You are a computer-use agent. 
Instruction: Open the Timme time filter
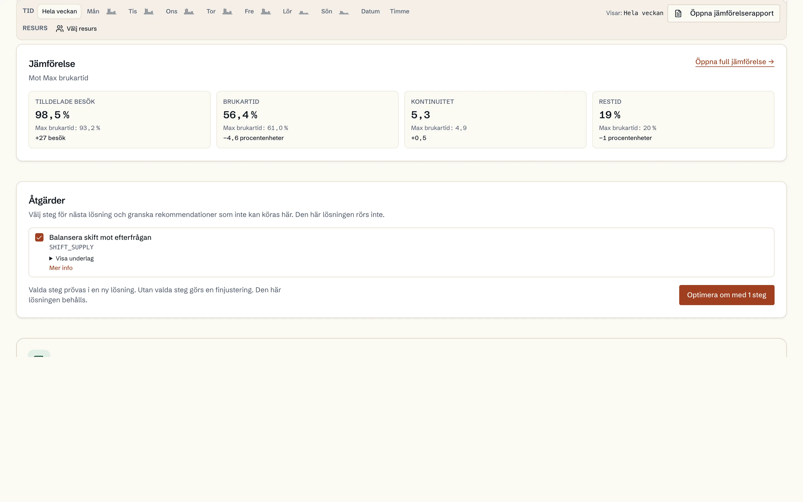click(x=400, y=11)
